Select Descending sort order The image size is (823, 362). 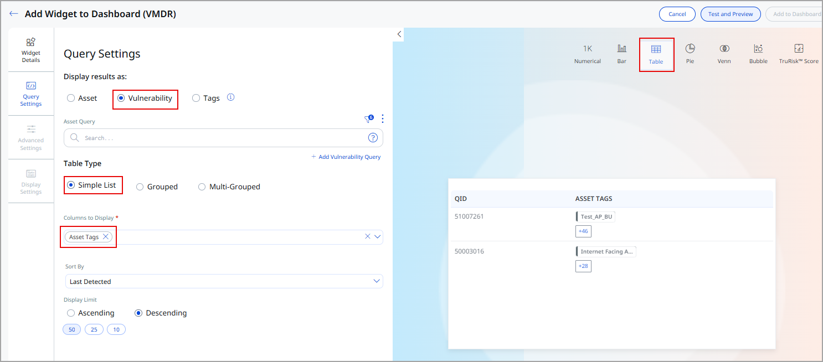[x=138, y=313]
